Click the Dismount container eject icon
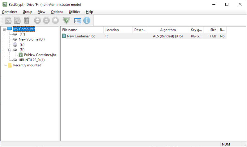Screen dimensions: 247x147 click(x=47, y=20)
